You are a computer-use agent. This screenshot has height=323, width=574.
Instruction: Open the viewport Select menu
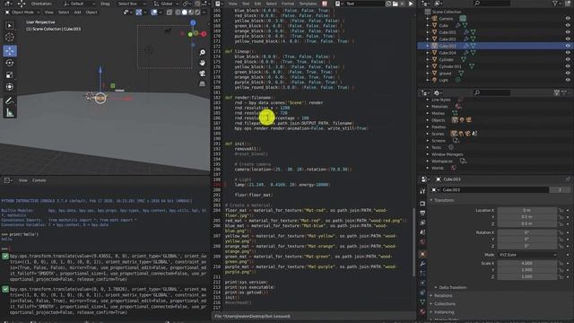click(x=64, y=12)
